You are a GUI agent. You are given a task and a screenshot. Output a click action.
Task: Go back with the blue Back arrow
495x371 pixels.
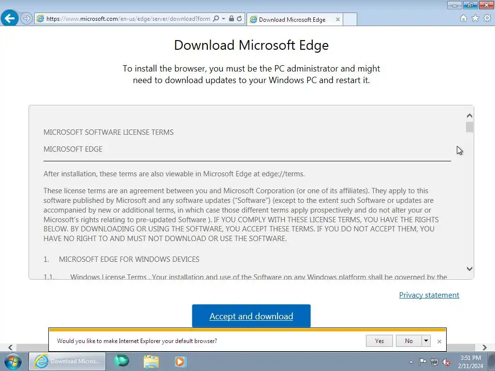[10, 18]
